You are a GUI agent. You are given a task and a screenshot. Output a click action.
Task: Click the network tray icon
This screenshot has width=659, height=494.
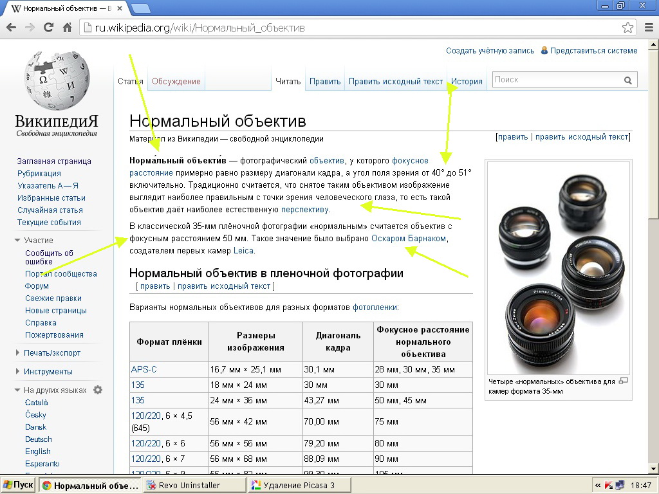tap(620, 485)
